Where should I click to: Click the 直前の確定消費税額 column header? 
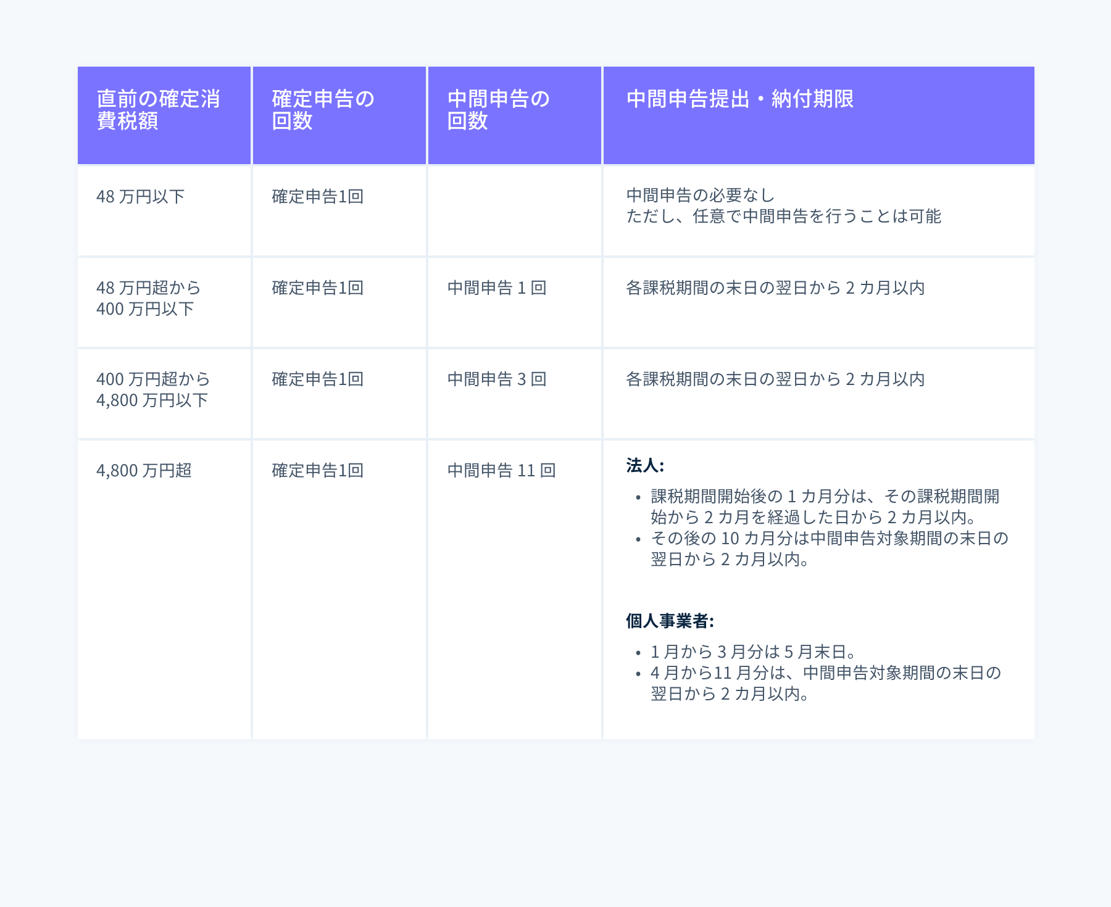(158, 110)
